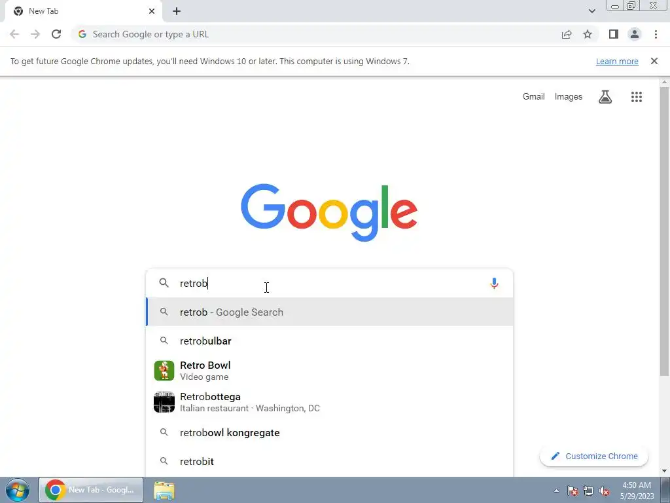
Task: Click the Retro Bowl game thumbnail
Action: point(164,371)
